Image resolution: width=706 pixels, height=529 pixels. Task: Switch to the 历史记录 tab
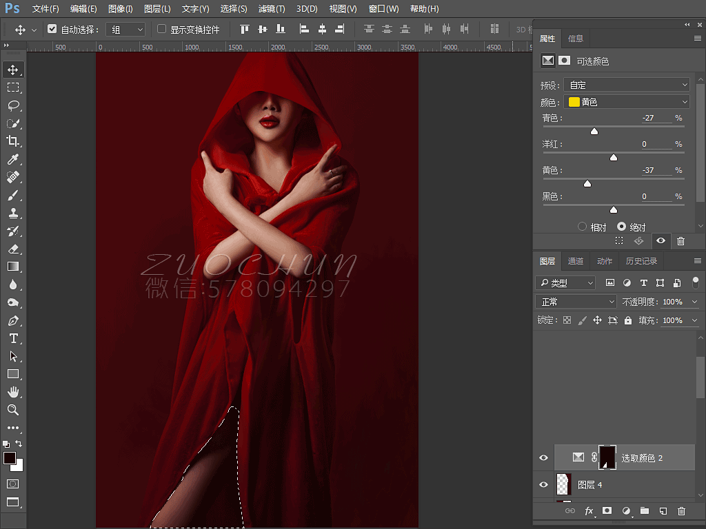[x=642, y=261]
